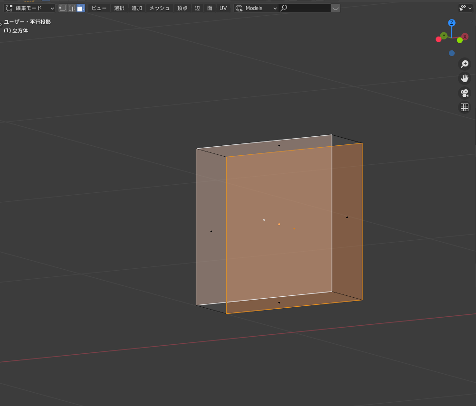Click the zoom view magnifier icon
The image size is (476, 406).
click(465, 64)
